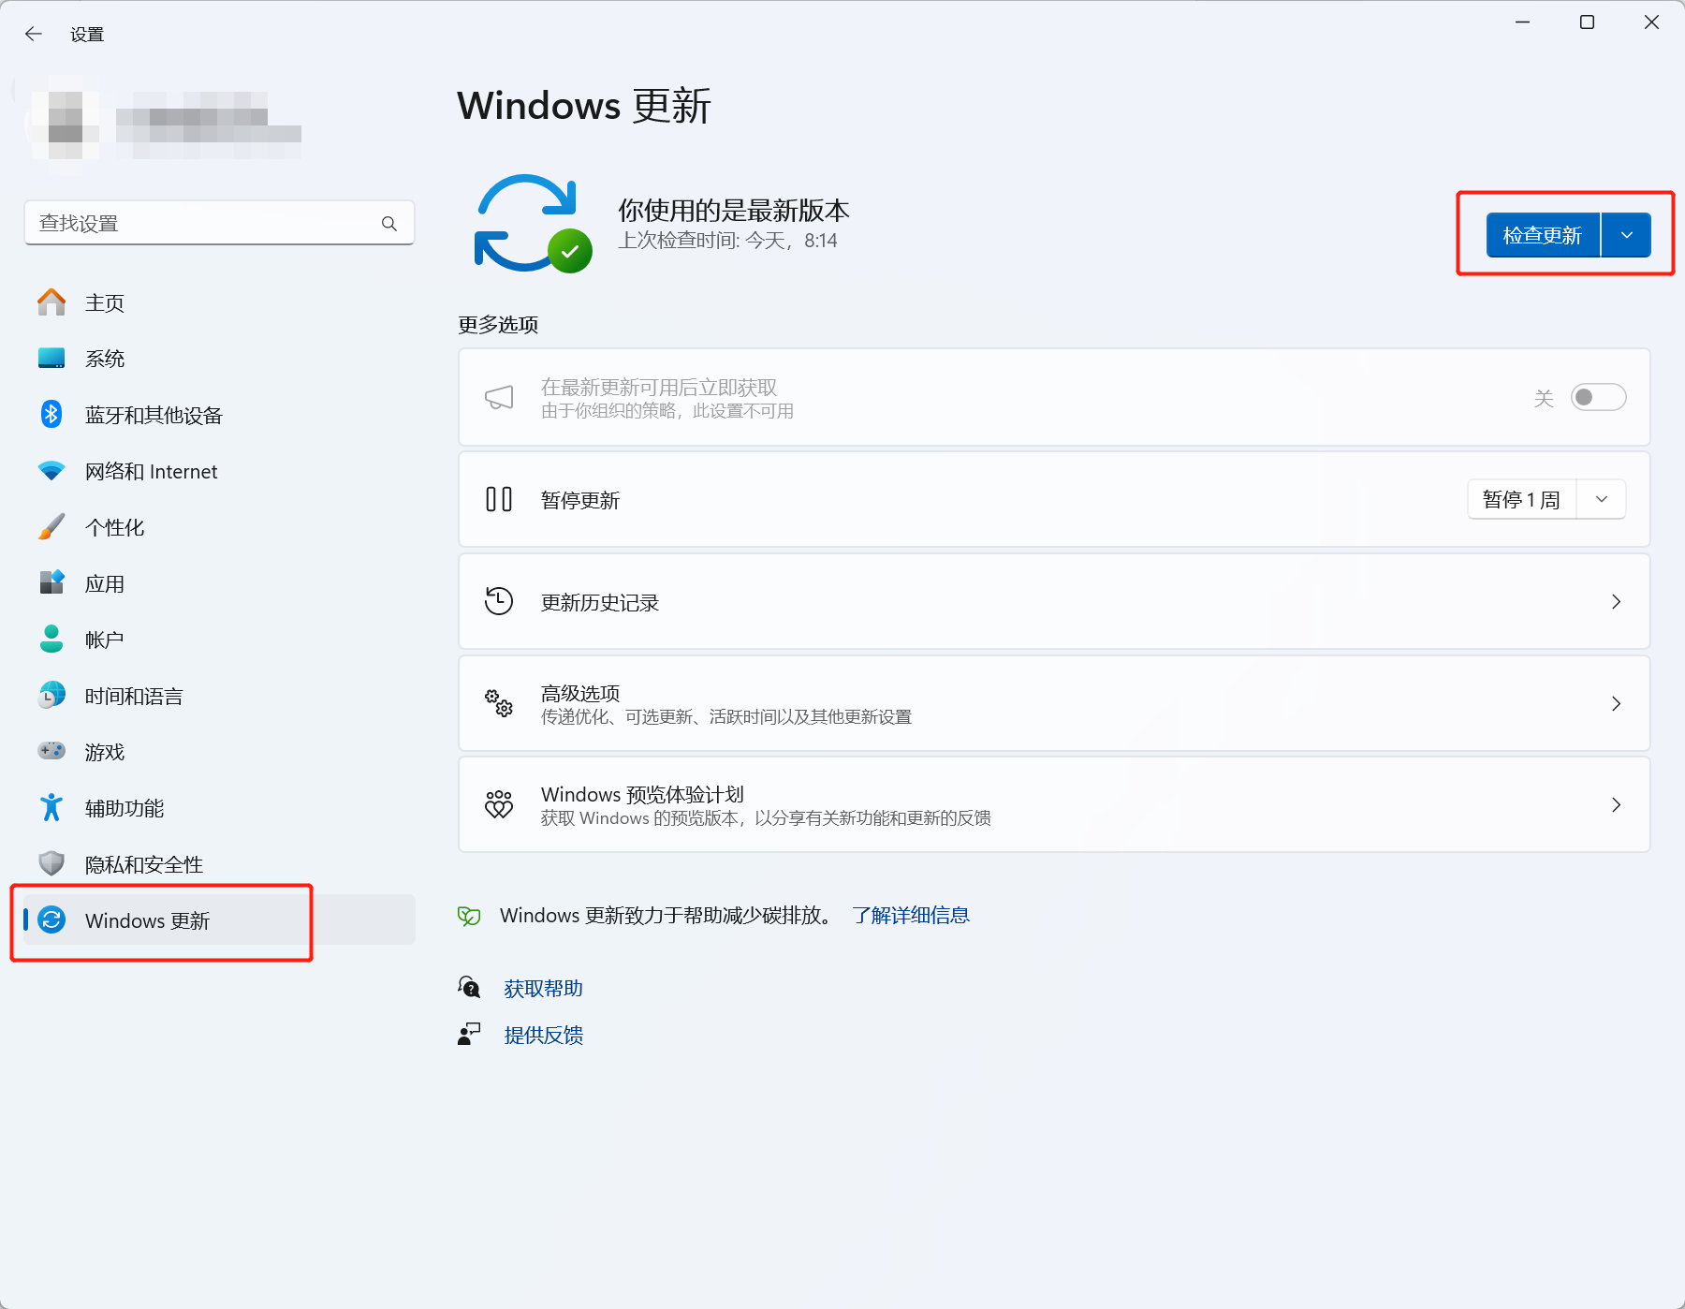This screenshot has width=1685, height=1309.
Task: Click the green leaf carbon icon
Action: click(469, 916)
